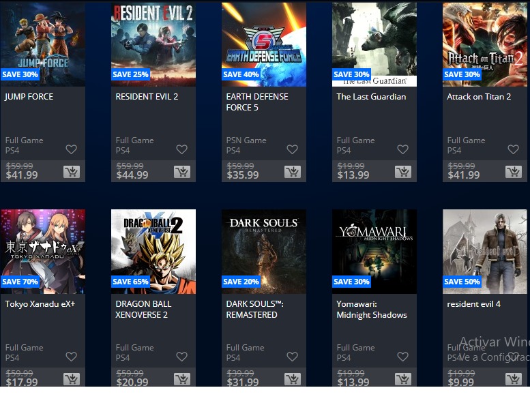
Task: Add Tokyo Xanadu eX+ to cart
Action: [72, 379]
